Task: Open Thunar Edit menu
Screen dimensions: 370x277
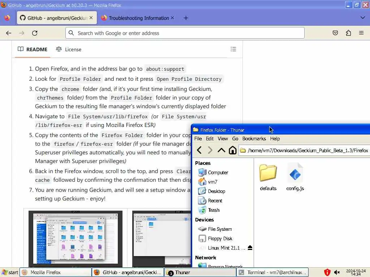Action: pos(210,138)
